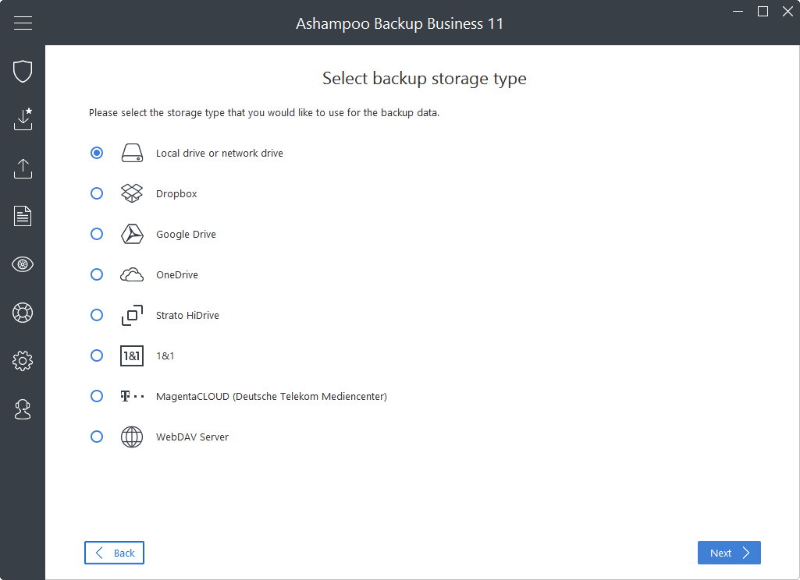Click the Next button
The height and width of the screenshot is (580, 800).
tap(729, 553)
